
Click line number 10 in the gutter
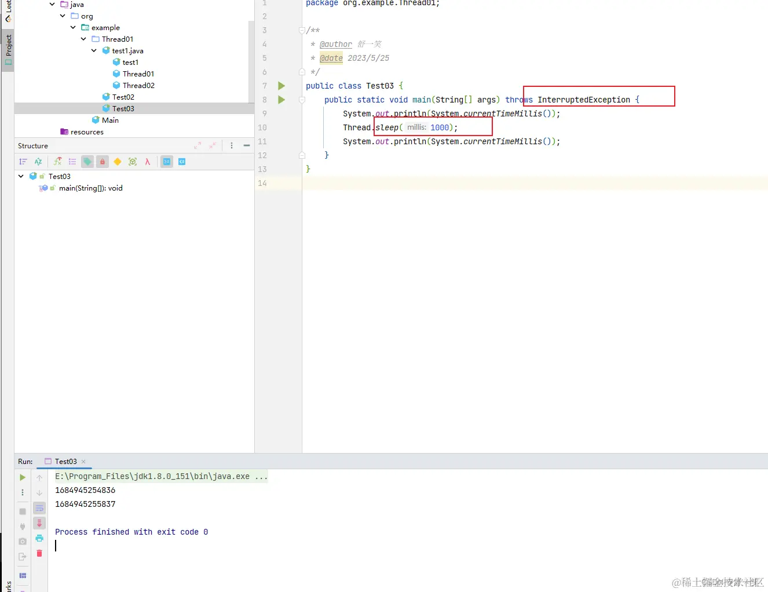click(x=262, y=127)
